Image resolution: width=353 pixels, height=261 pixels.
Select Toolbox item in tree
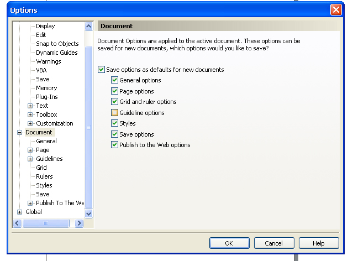tap(46, 114)
